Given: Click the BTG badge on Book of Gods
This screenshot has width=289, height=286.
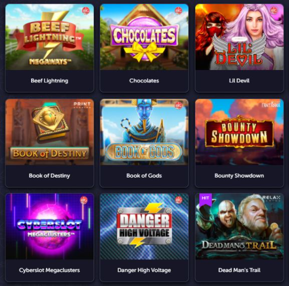Looking at the screenshot, I should [178, 105].
